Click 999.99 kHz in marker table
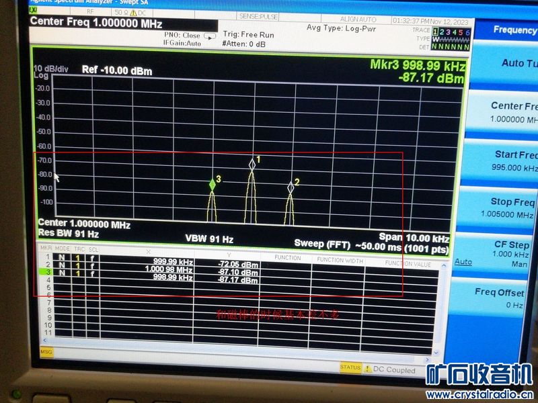The width and height of the screenshot is (538, 403). [173, 261]
